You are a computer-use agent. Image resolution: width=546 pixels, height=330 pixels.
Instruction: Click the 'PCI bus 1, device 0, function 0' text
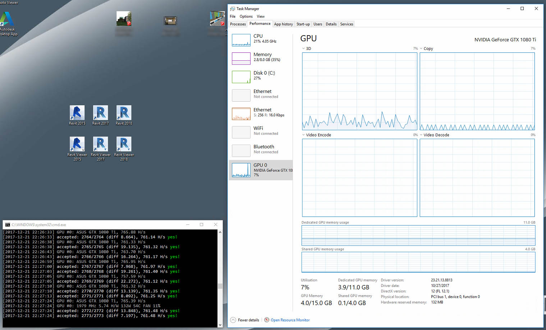point(455,297)
